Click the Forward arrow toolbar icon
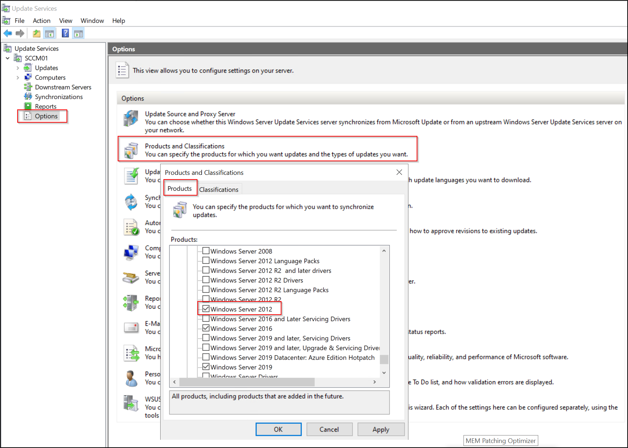This screenshot has height=448, width=628. point(20,34)
